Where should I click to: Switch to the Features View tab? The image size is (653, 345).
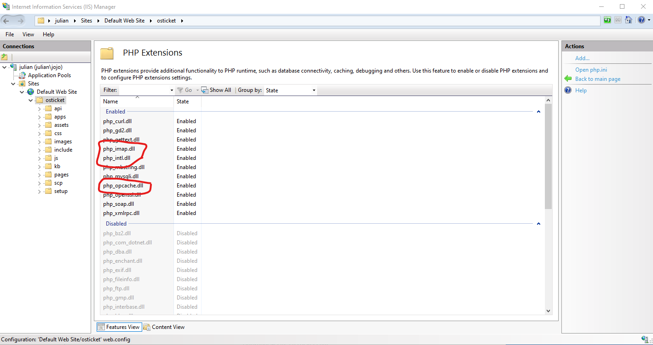point(119,327)
